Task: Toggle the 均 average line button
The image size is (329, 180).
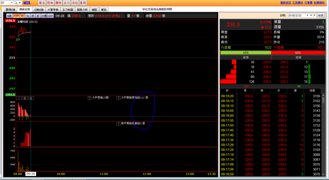Action: tap(22, 15)
